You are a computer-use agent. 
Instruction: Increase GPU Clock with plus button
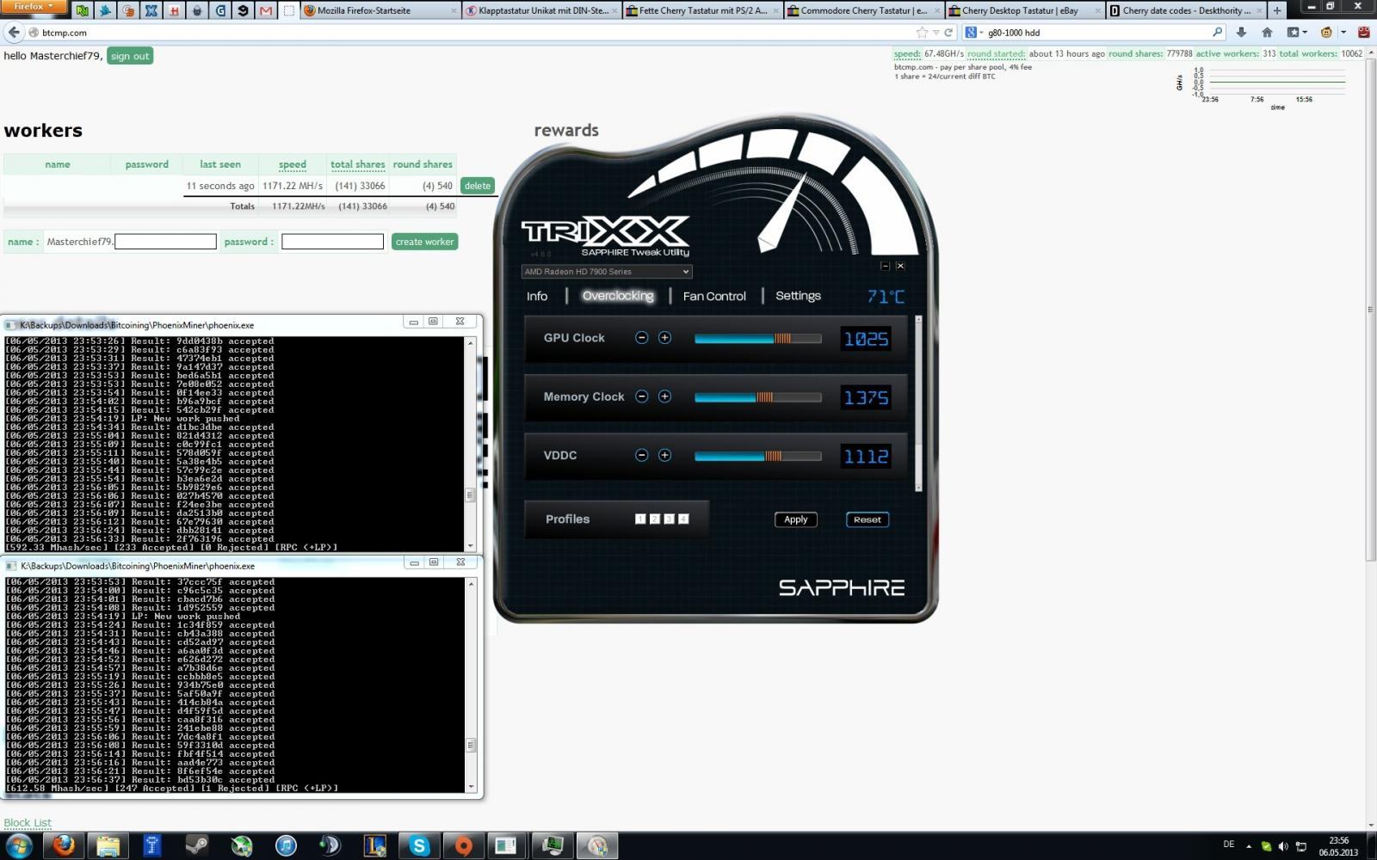pos(664,338)
